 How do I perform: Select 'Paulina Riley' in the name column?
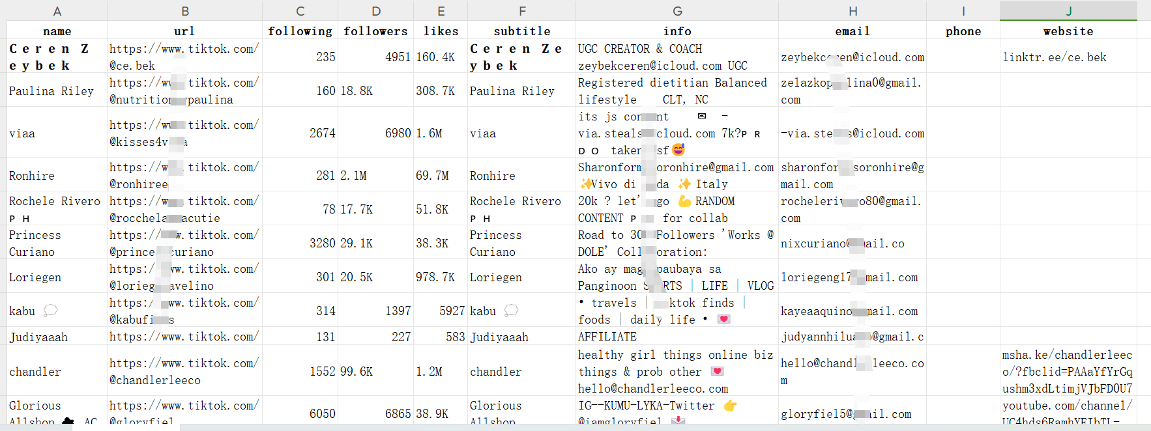[57, 90]
